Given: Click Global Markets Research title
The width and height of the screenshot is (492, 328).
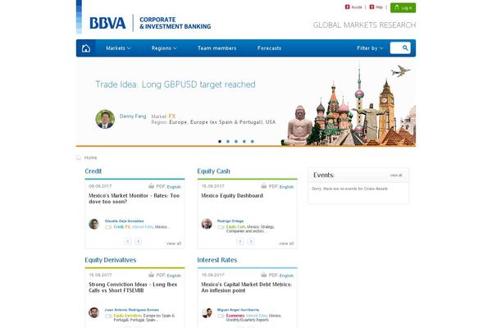Looking at the screenshot, I should 364,25.
